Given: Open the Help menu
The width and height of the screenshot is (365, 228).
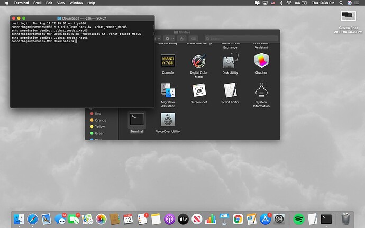Looking at the screenshot, I should [x=91, y=3].
